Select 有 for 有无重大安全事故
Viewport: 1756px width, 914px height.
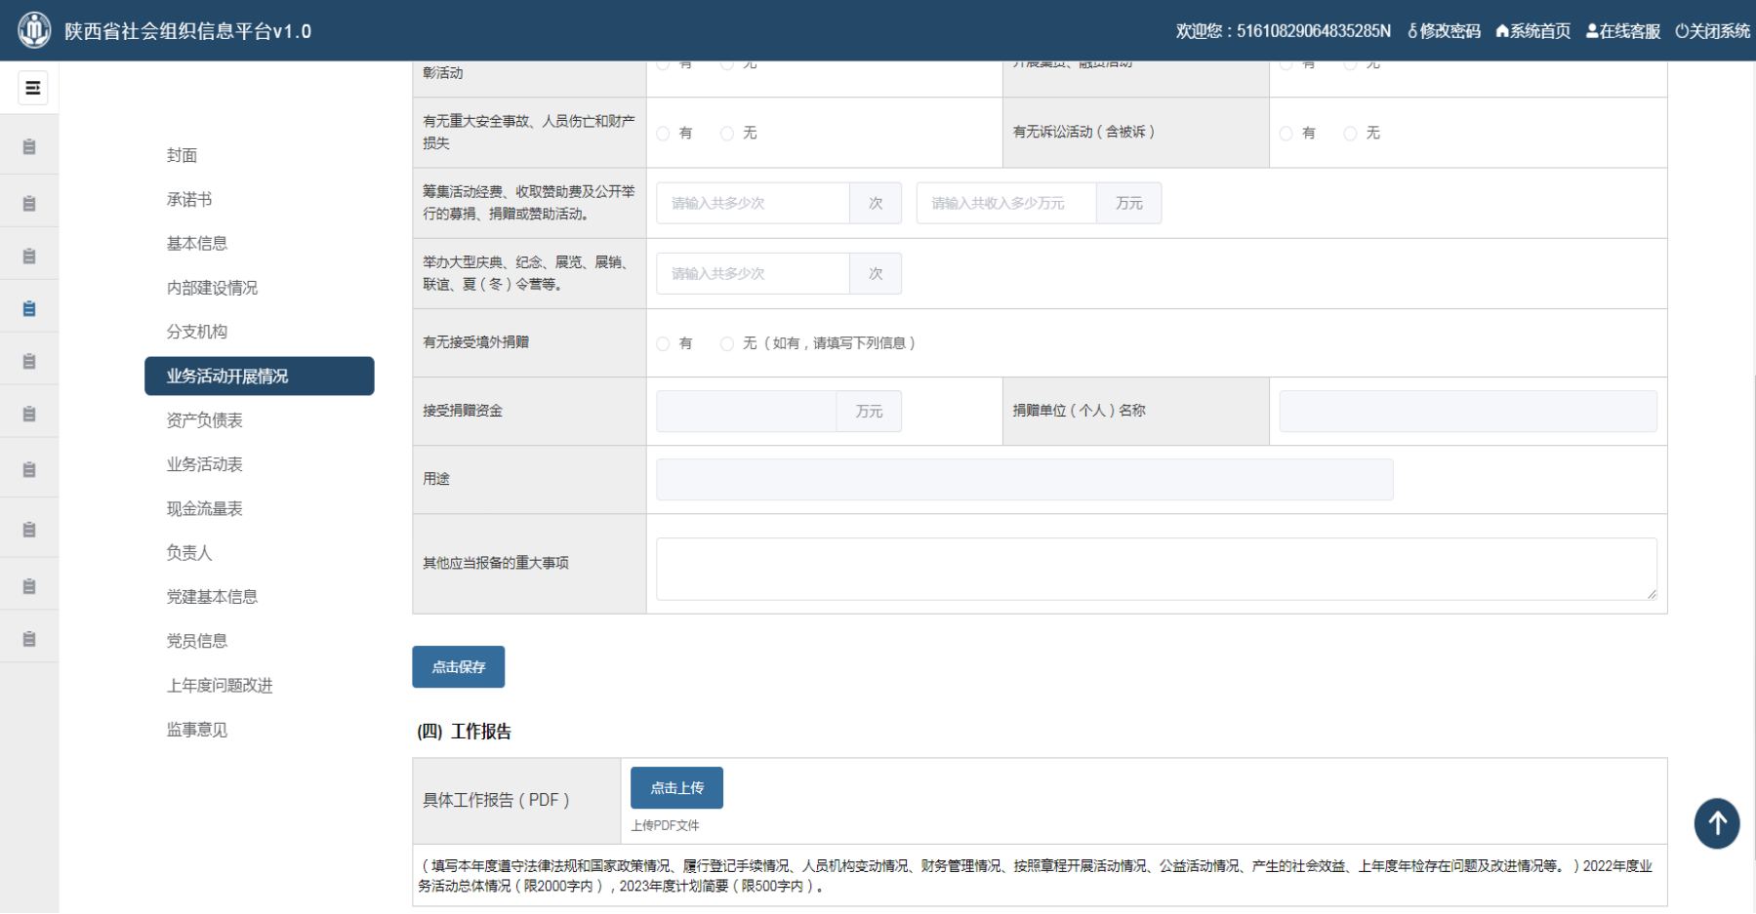click(664, 134)
